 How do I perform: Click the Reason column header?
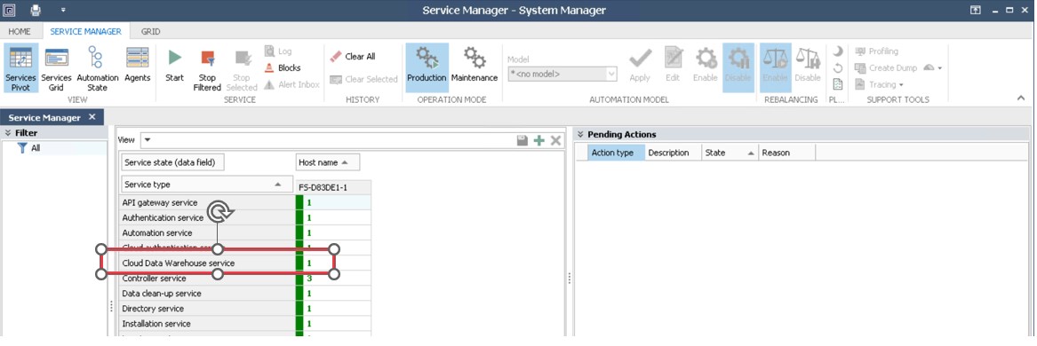786,153
